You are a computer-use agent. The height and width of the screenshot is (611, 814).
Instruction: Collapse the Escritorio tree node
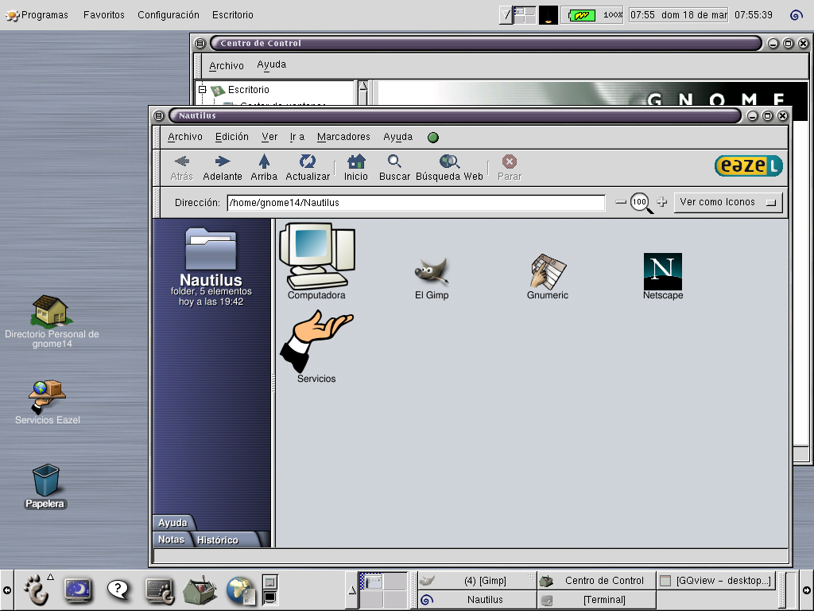[203, 89]
